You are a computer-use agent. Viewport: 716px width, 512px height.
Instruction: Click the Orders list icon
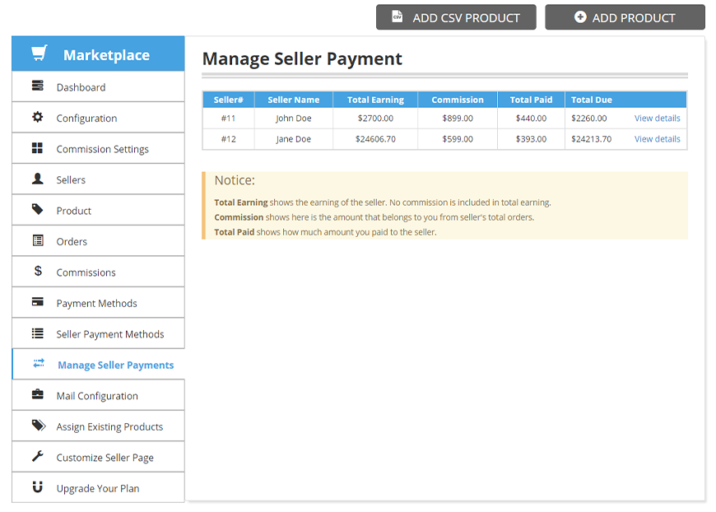pos(38,240)
